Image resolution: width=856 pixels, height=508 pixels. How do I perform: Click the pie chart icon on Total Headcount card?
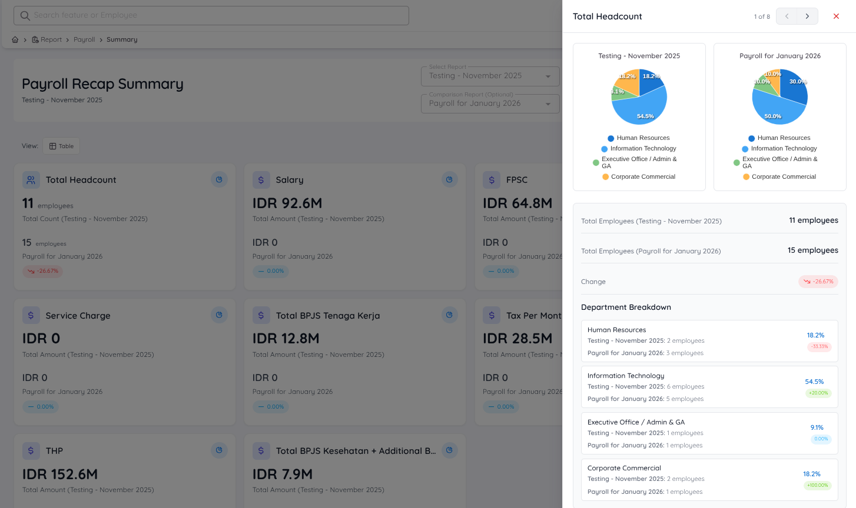219,179
